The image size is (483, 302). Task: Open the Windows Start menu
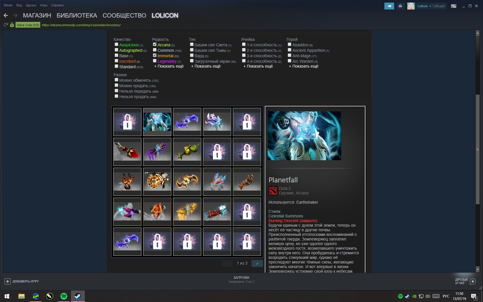(7, 296)
